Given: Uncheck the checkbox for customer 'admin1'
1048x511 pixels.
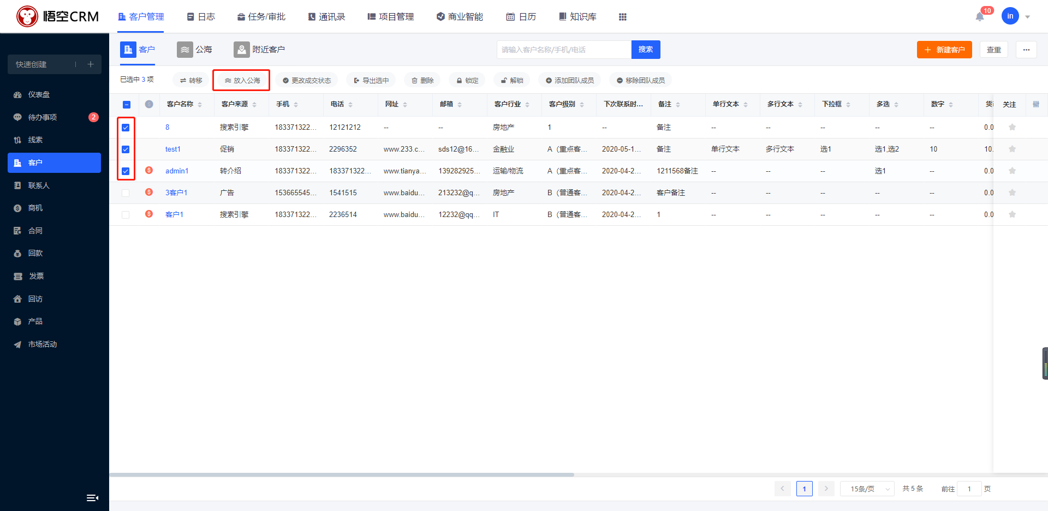Looking at the screenshot, I should (126, 171).
